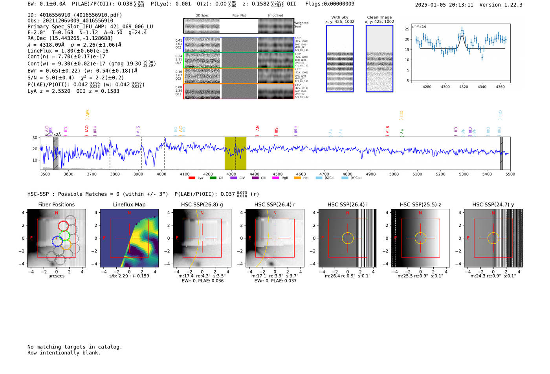Open the HSC SSP(26.4) i image
The width and height of the screenshot is (550, 374).
tap(347, 238)
